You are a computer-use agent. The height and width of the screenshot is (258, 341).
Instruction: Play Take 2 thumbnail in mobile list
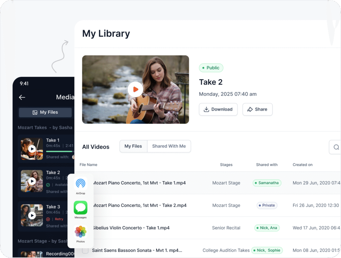(x=32, y=181)
